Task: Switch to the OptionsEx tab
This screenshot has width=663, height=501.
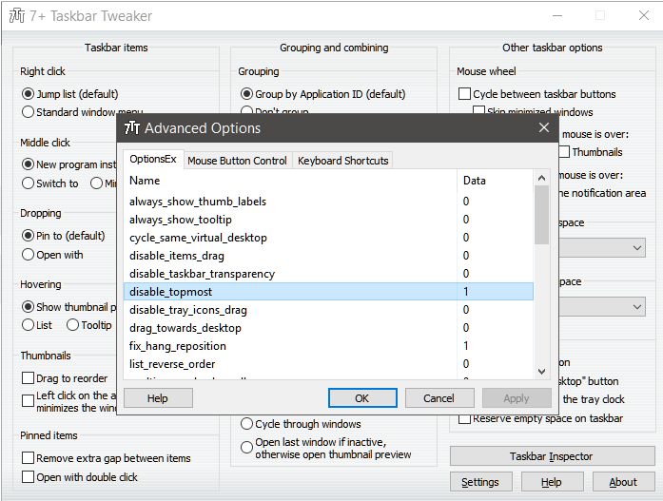Action: click(x=153, y=160)
